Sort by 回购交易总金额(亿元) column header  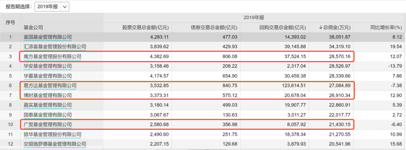pyautogui.click(x=283, y=27)
